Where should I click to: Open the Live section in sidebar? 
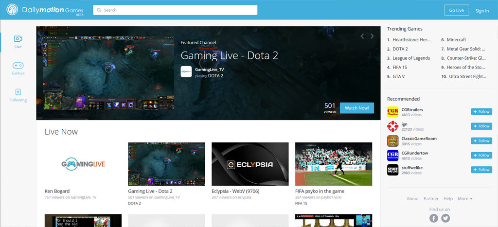18,42
